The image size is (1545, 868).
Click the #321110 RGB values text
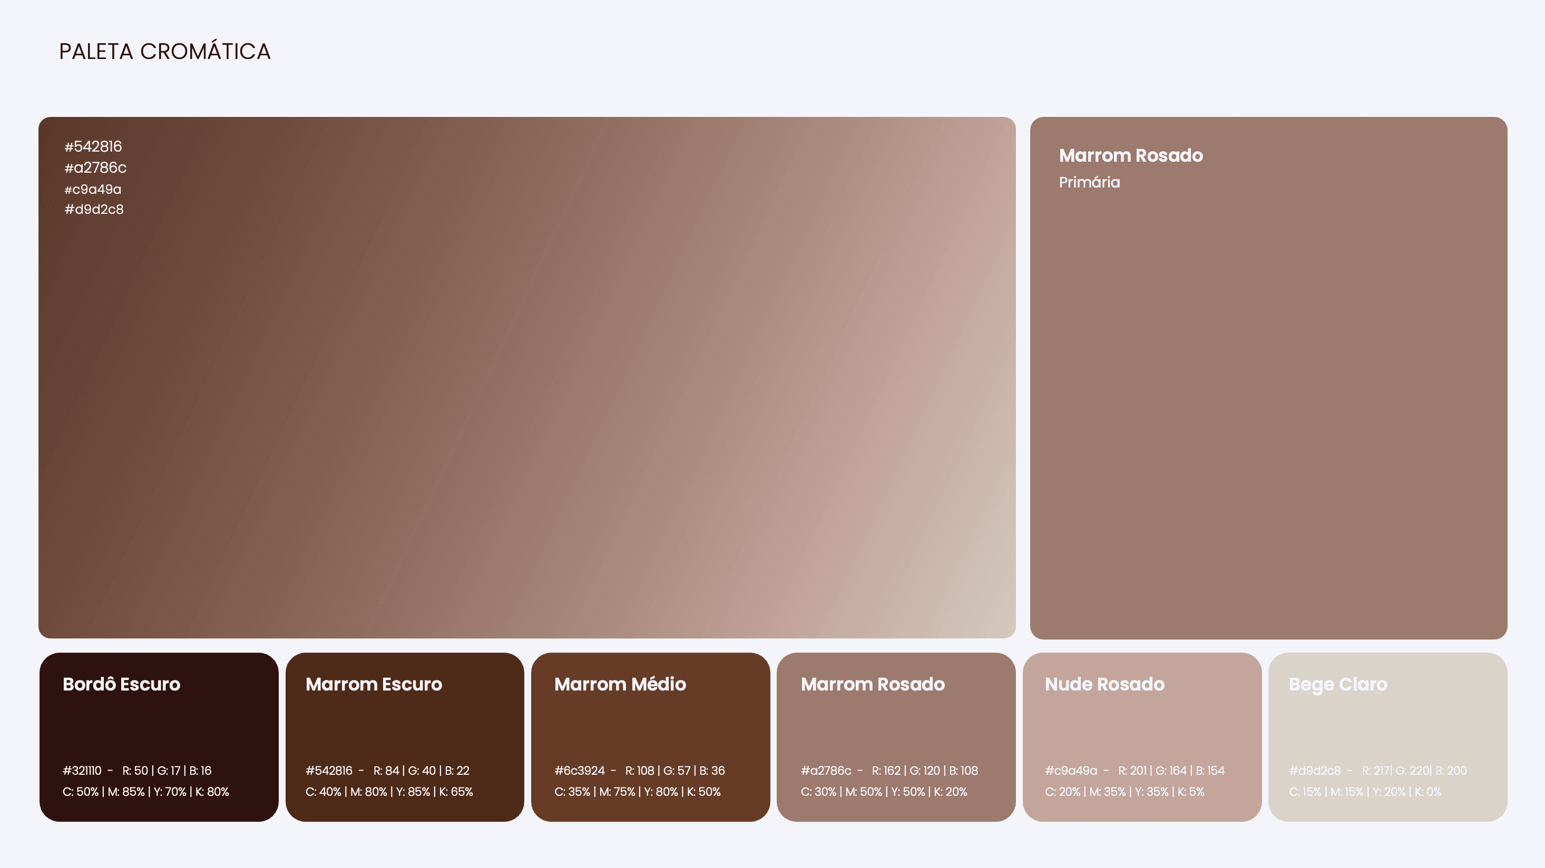tap(167, 771)
